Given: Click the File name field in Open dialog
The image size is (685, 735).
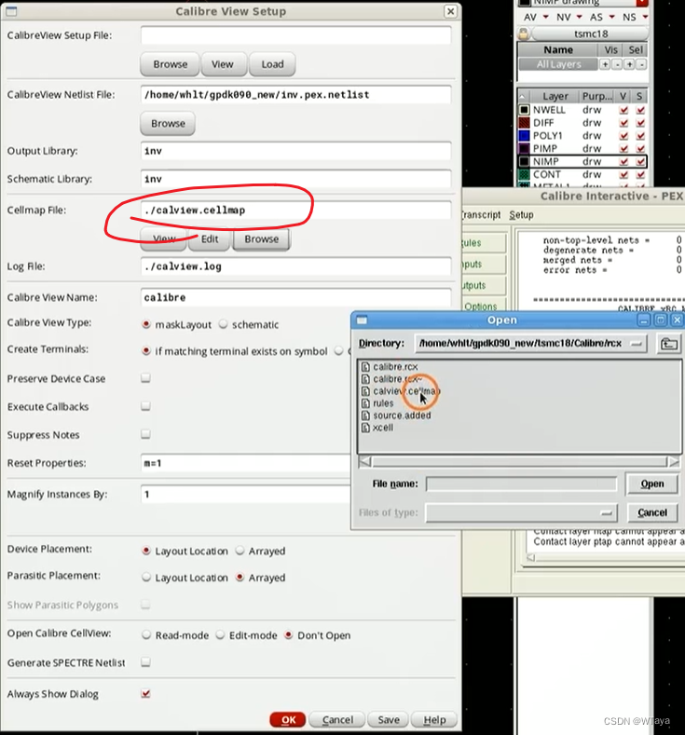Looking at the screenshot, I should coord(521,483).
